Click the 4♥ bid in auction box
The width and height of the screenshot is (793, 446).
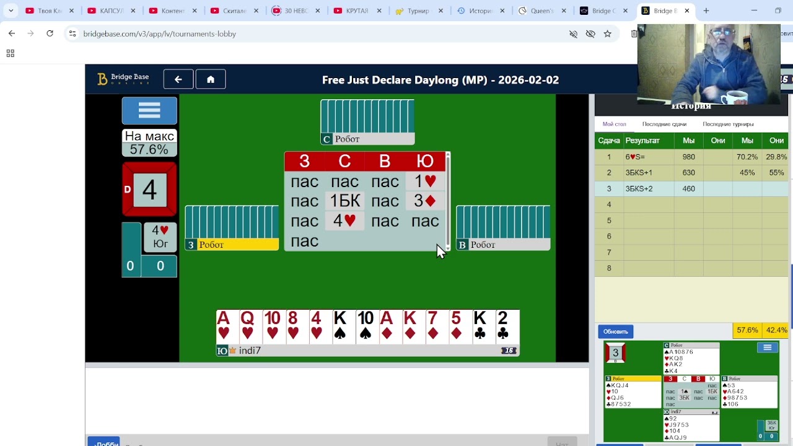point(345,221)
